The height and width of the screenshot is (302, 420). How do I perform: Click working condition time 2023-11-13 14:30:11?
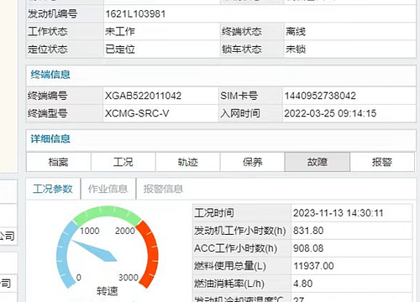point(338,213)
